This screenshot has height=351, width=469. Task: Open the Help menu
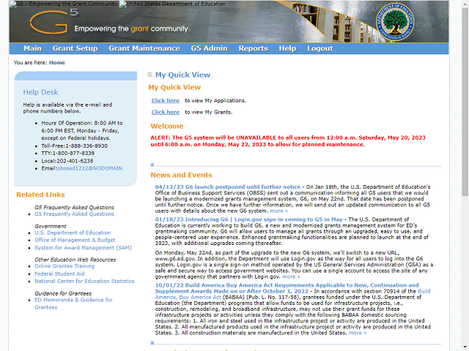[x=287, y=48]
